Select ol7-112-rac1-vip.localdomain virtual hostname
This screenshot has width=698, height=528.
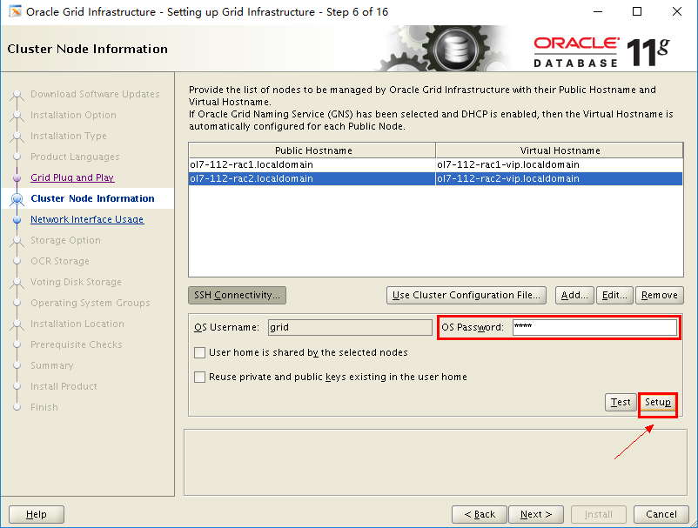pyautogui.click(x=560, y=164)
